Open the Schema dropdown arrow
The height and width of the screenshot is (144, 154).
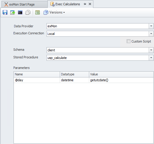pyautogui.click(x=151, y=50)
